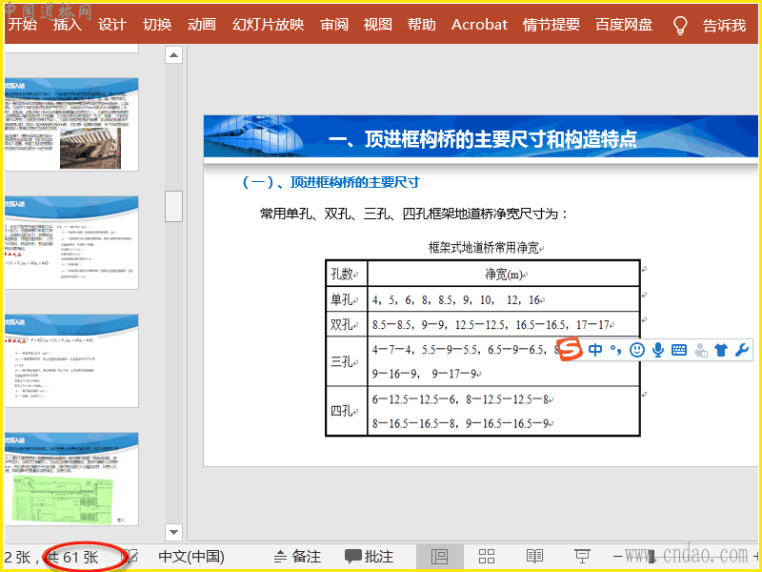Switch to Slide Sorter view icon
This screenshot has width=762, height=572.
487,556
